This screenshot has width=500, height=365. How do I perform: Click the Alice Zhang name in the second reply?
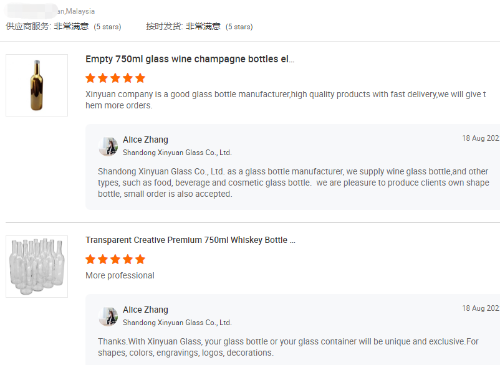click(145, 310)
